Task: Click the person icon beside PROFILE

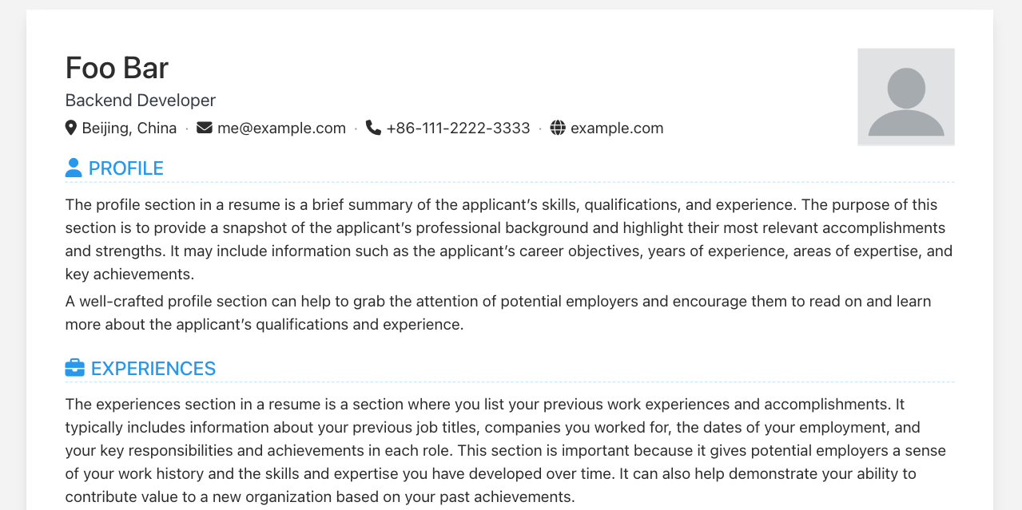Action: click(x=74, y=168)
